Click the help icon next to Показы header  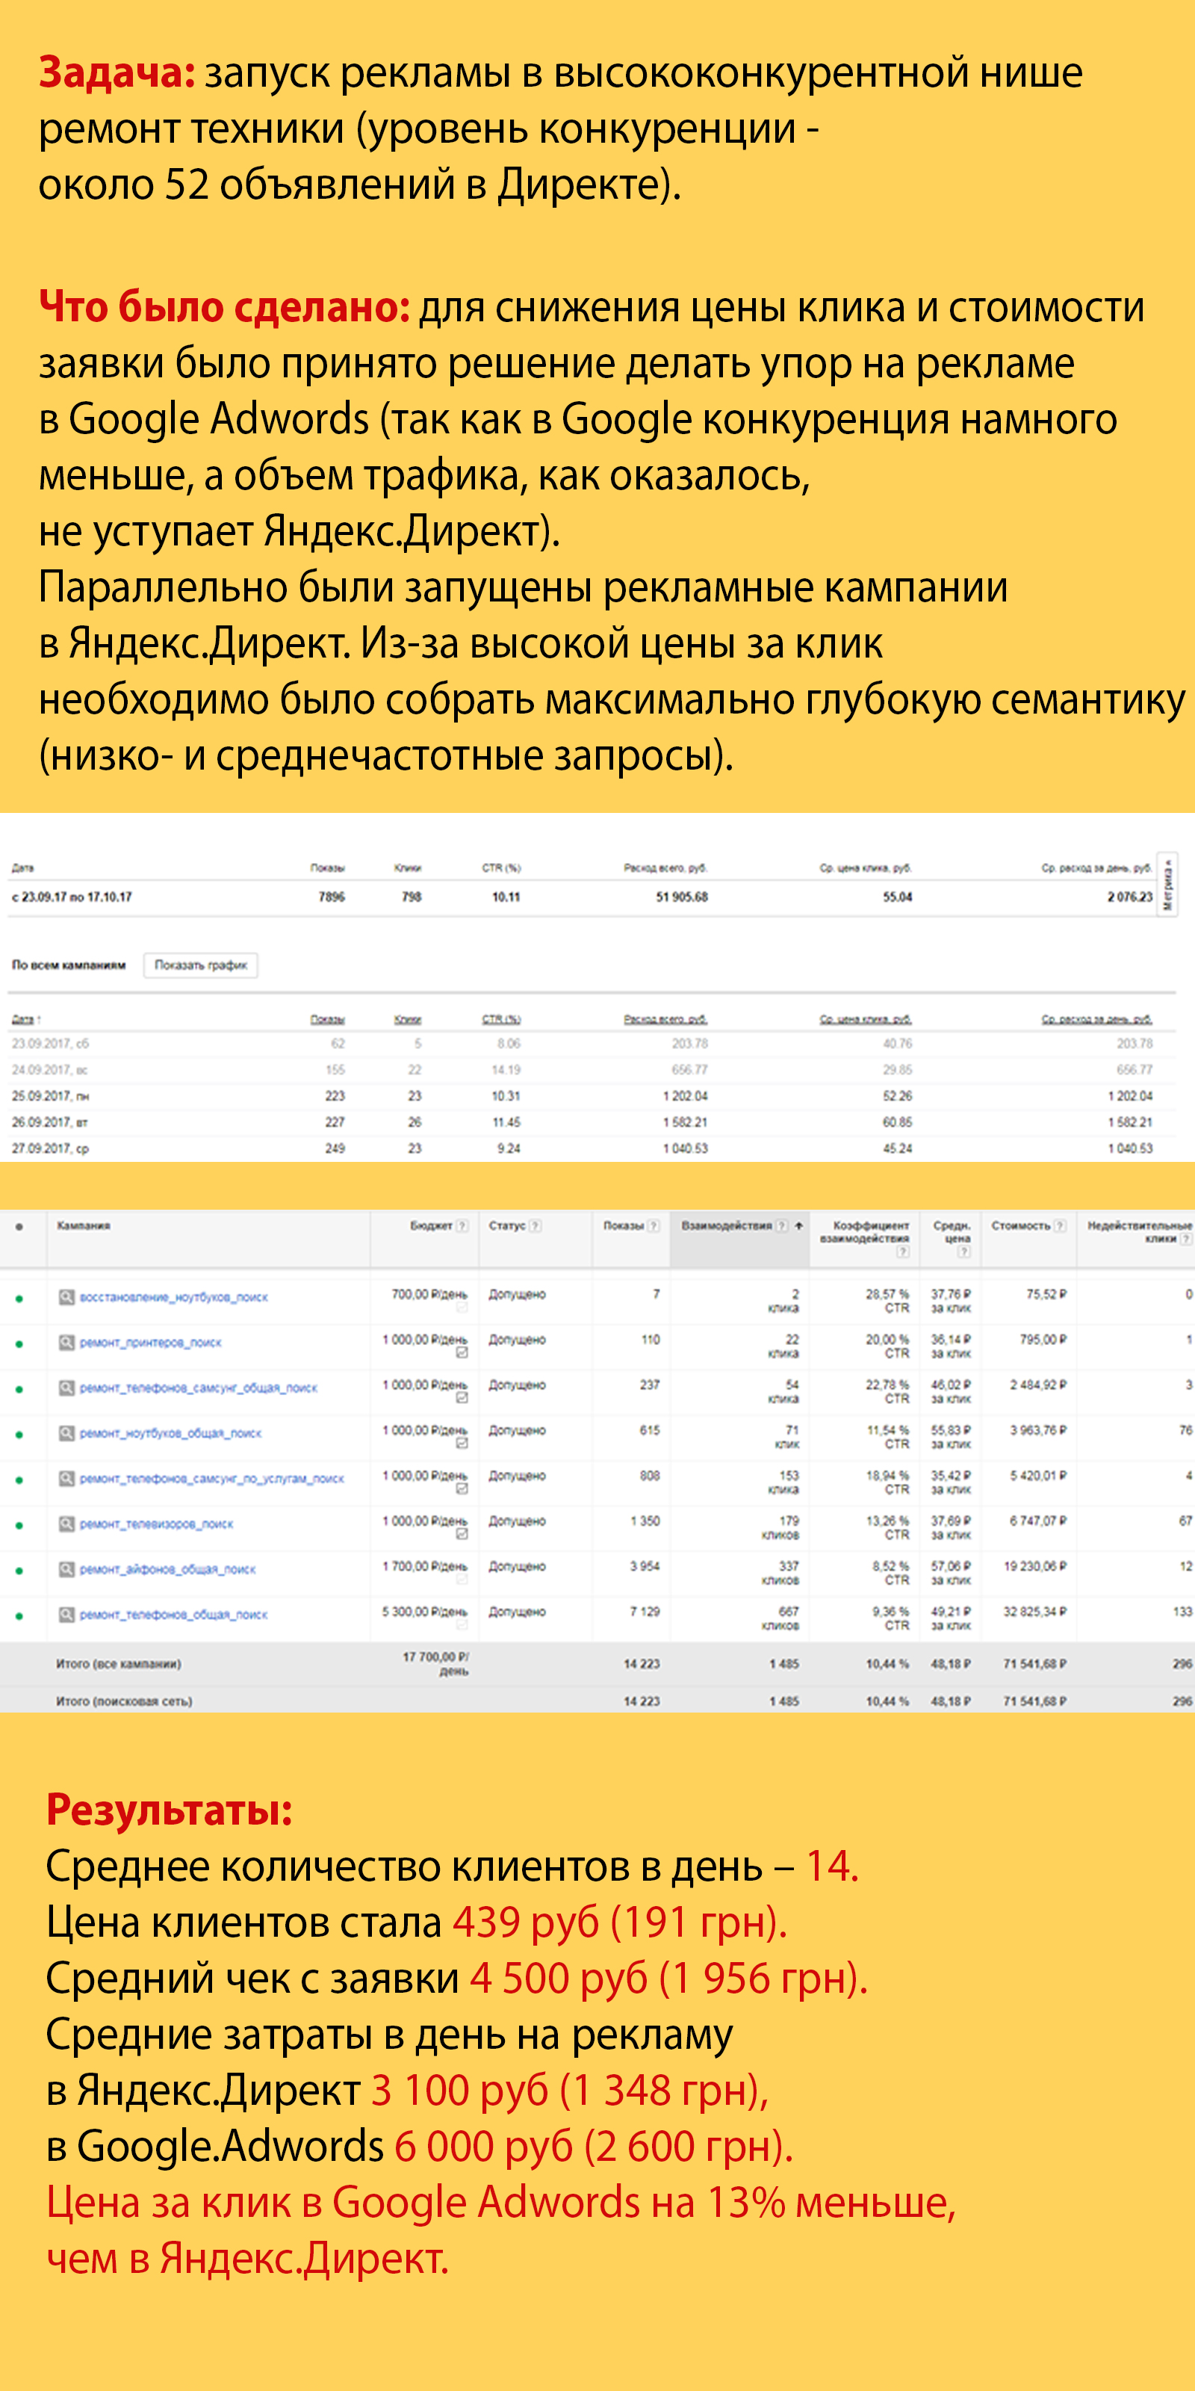click(x=654, y=1226)
